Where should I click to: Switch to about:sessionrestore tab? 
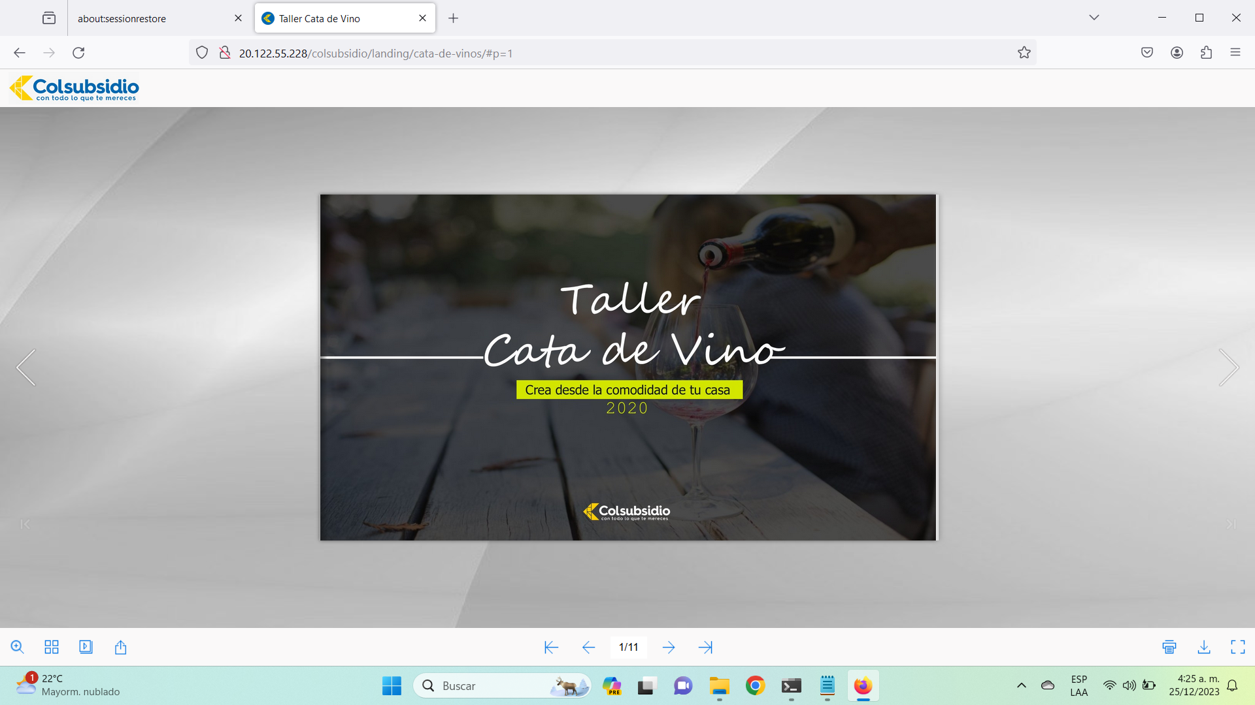(122, 18)
